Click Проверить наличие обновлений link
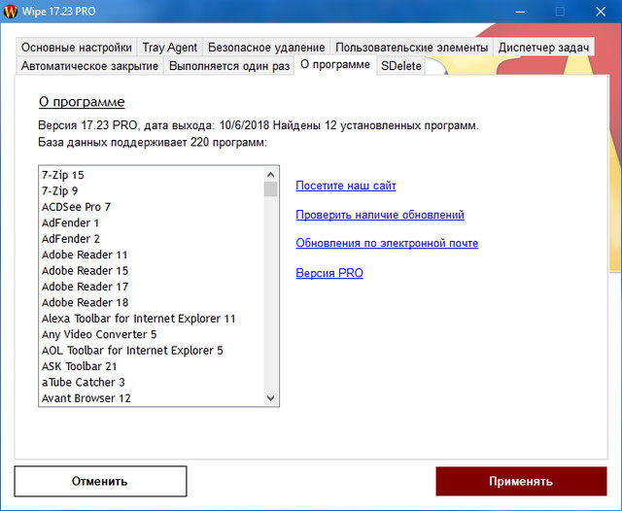 tap(380, 215)
